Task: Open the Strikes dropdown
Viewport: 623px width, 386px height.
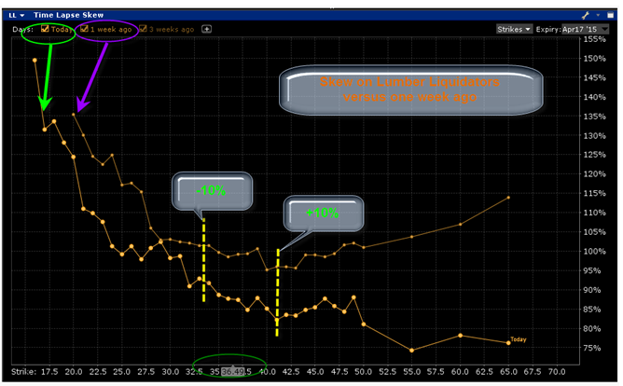Action: [514, 29]
